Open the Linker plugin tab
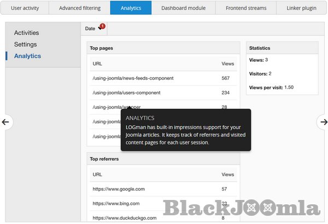Viewport: 328px width, 224px height. [301, 8]
